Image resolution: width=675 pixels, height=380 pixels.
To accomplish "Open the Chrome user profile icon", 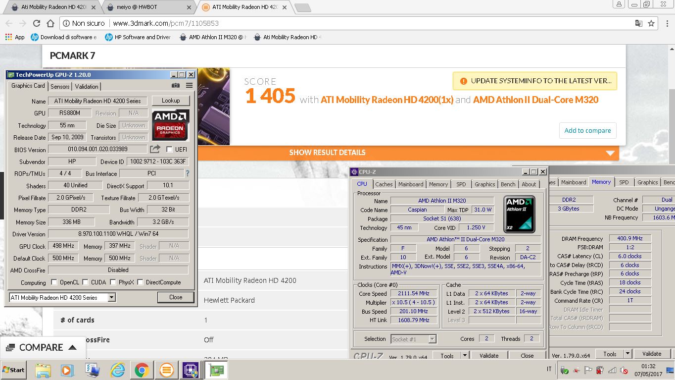I will pos(619,4).
